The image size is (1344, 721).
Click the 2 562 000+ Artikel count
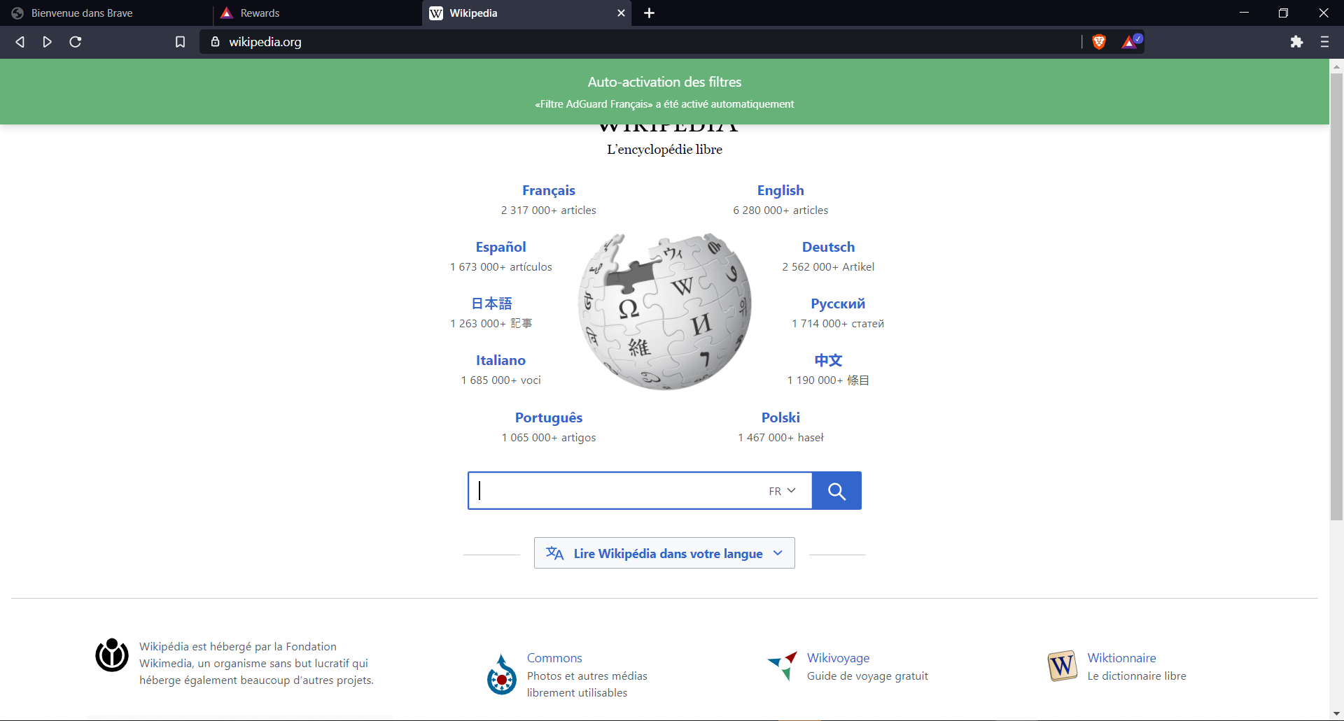(828, 267)
